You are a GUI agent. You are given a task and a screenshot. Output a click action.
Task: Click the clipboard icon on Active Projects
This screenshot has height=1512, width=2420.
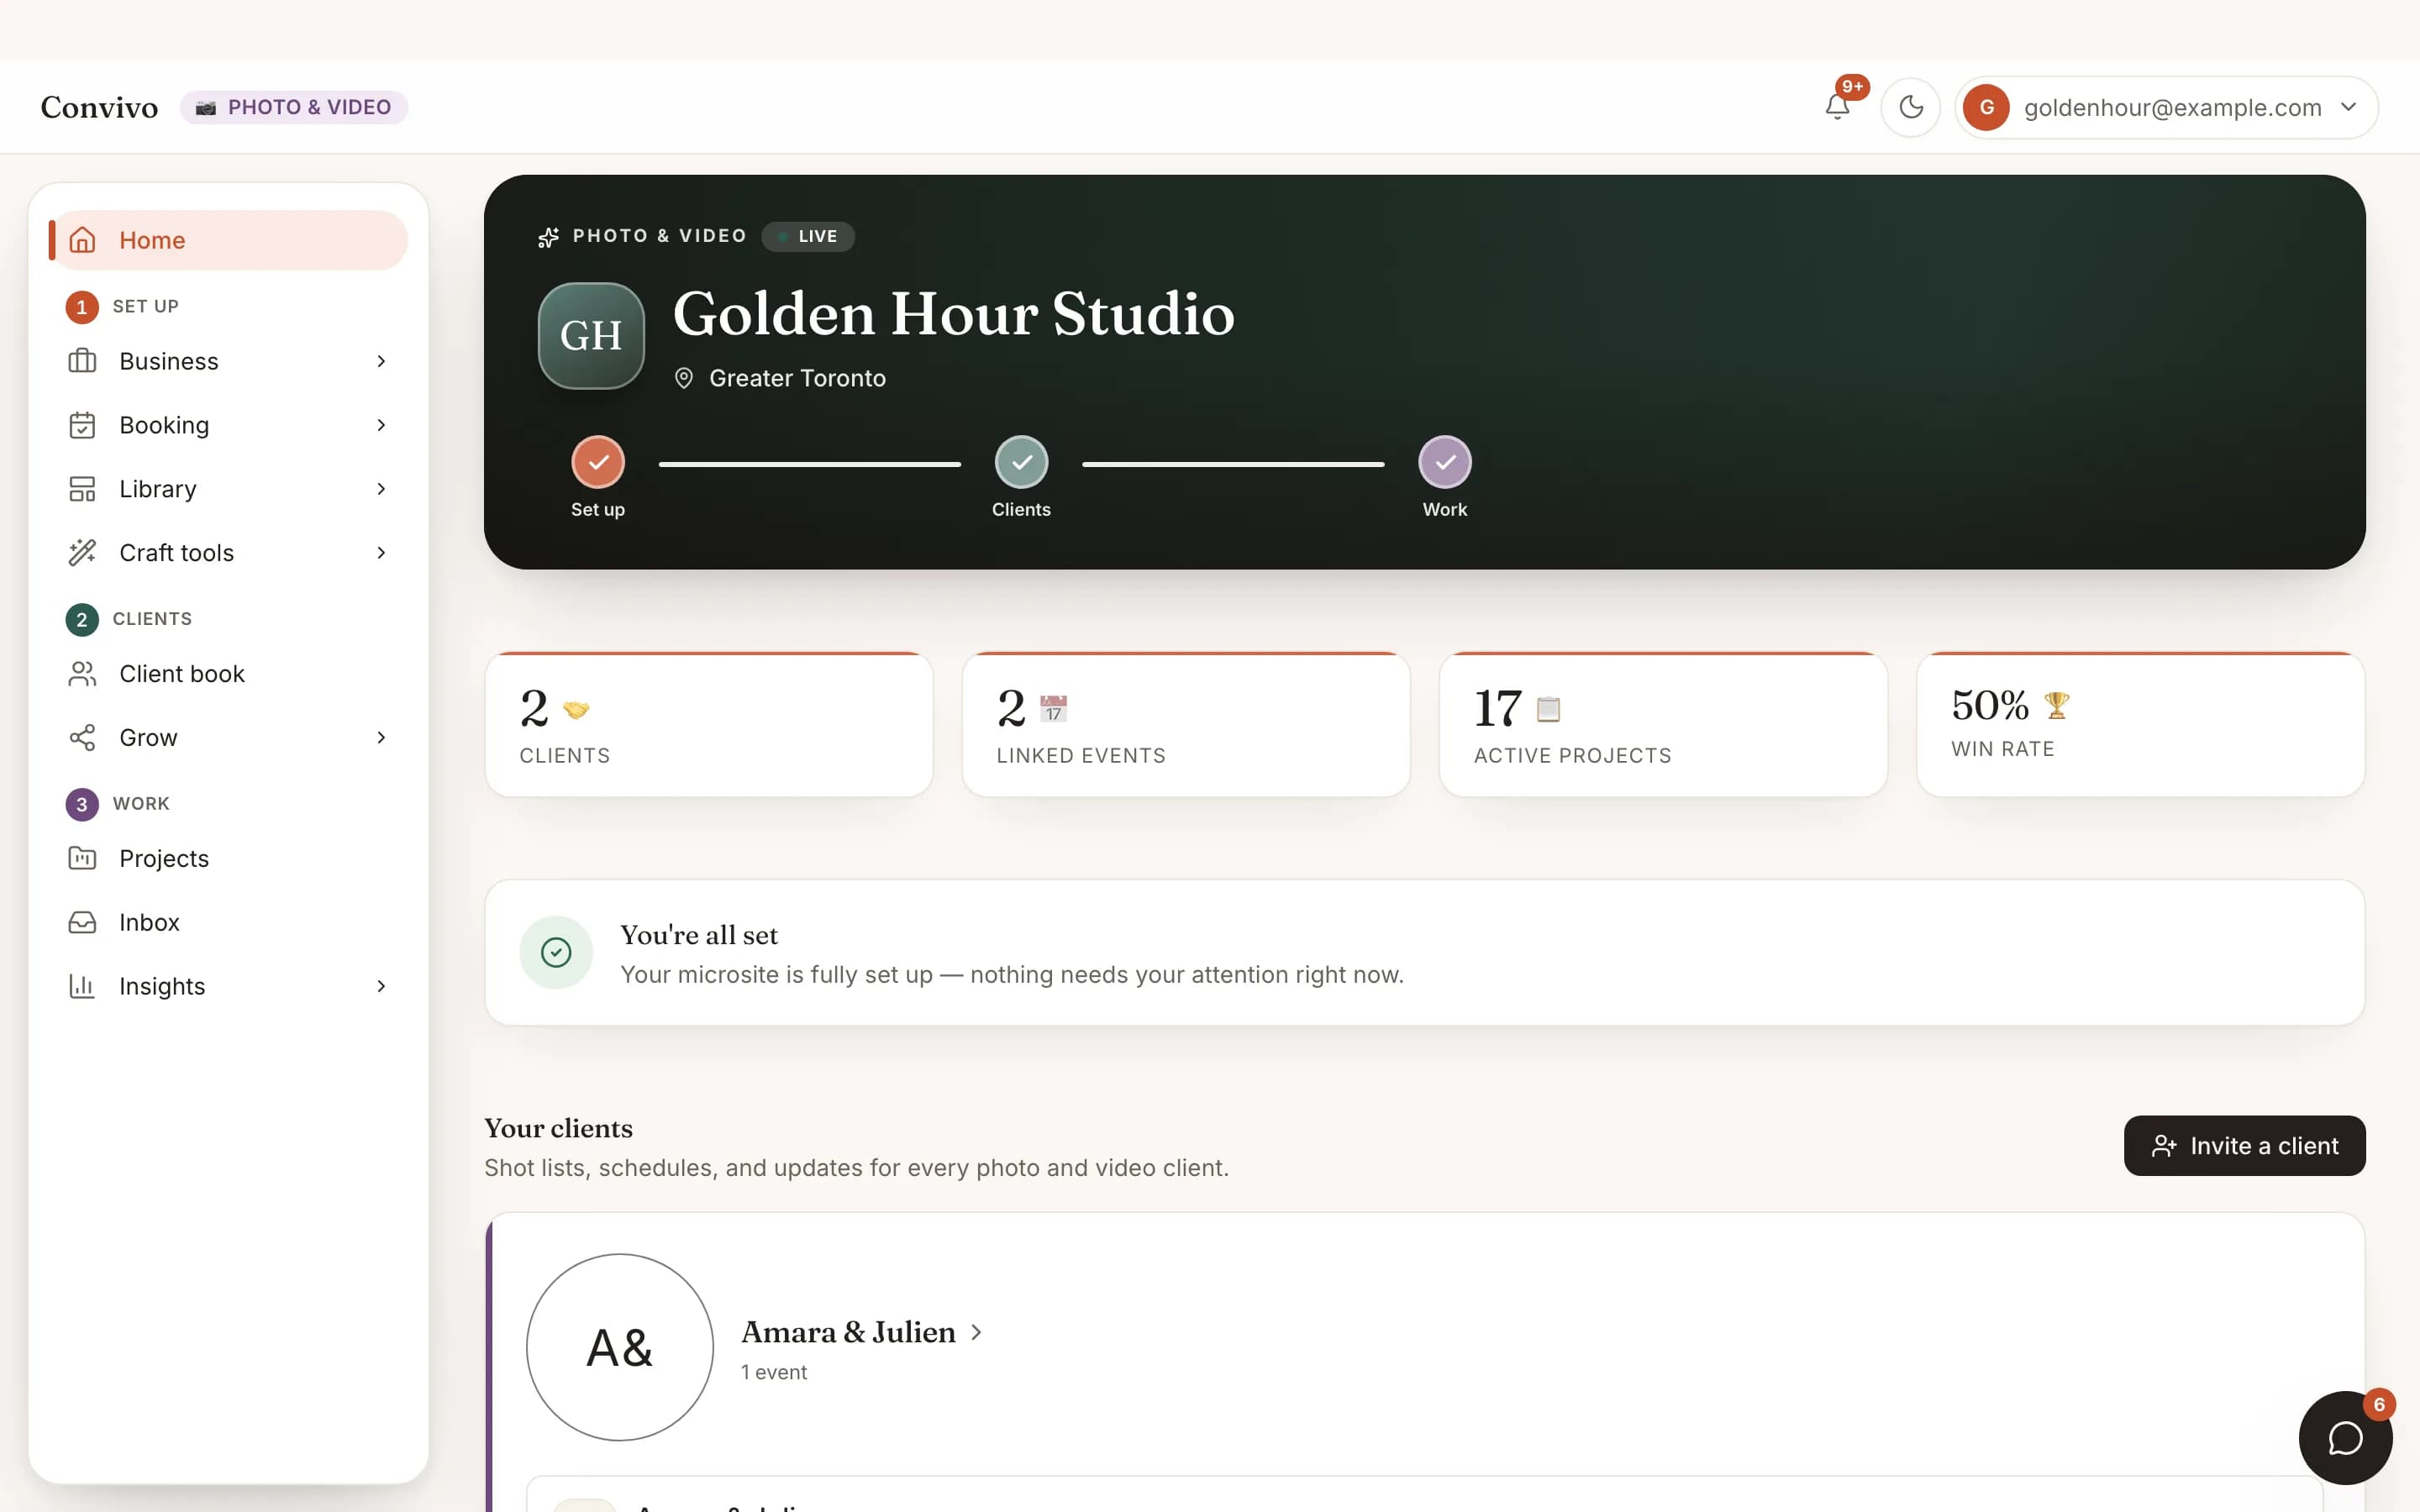pyautogui.click(x=1548, y=709)
